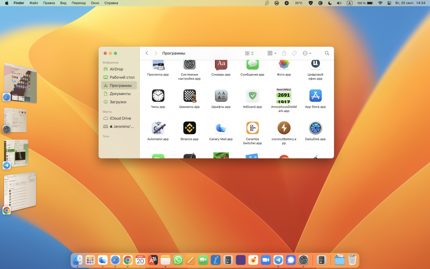Open the more actions ellipsis dropdown
This screenshot has width=430, height=269.
click(x=307, y=53)
